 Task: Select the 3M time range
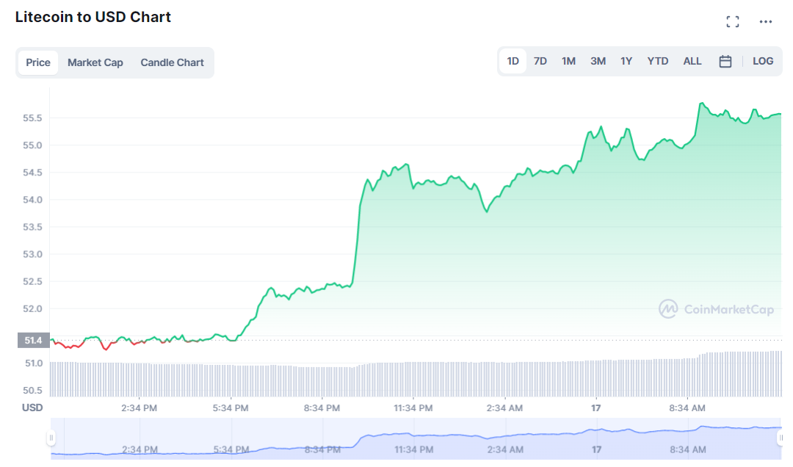pyautogui.click(x=598, y=61)
